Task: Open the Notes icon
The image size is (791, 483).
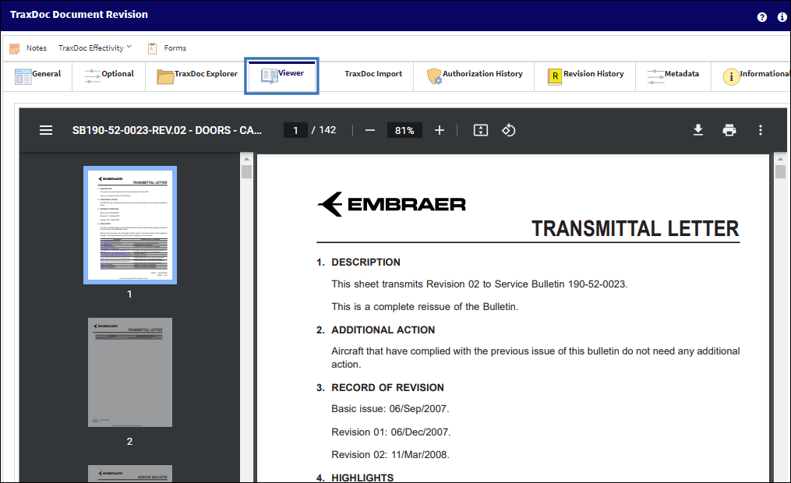Action: click(x=15, y=48)
